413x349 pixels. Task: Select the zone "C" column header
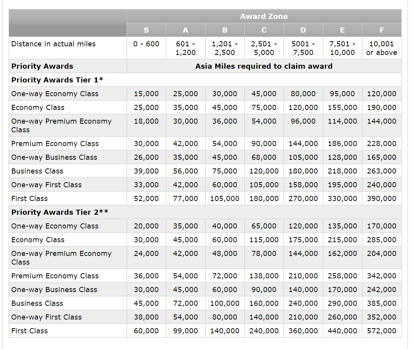(264, 30)
